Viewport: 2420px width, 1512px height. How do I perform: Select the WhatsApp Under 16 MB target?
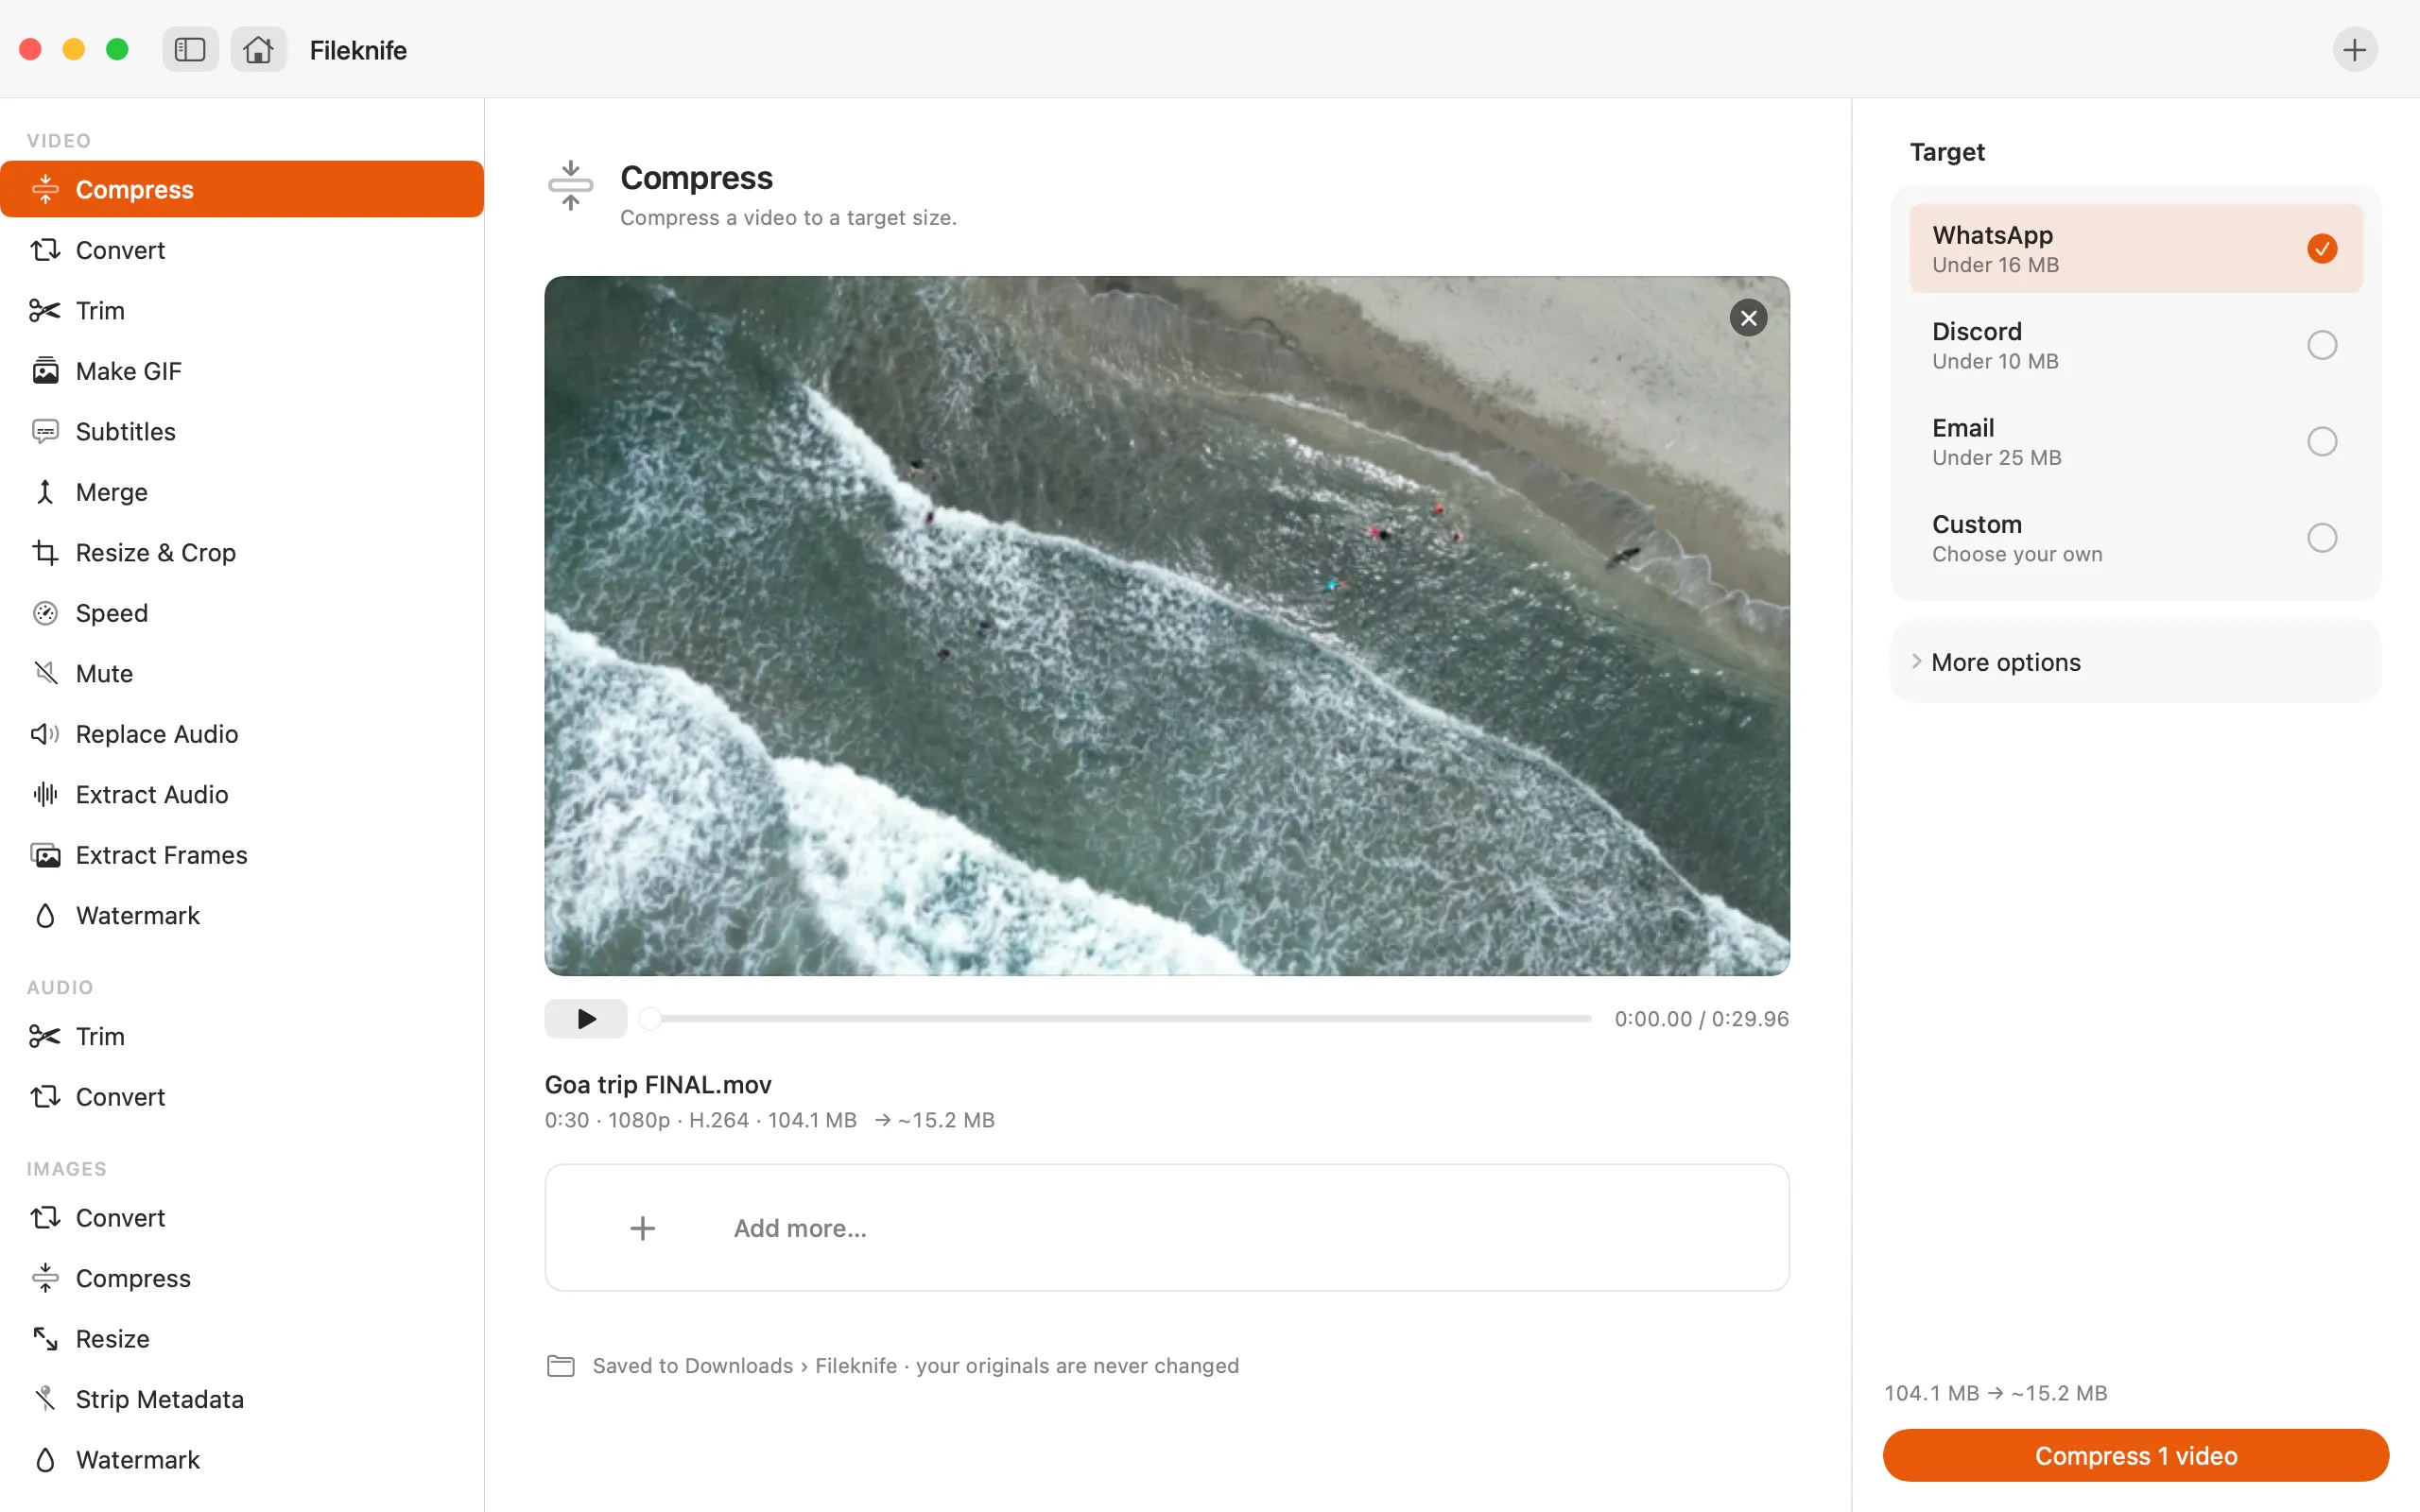pyautogui.click(x=2135, y=248)
